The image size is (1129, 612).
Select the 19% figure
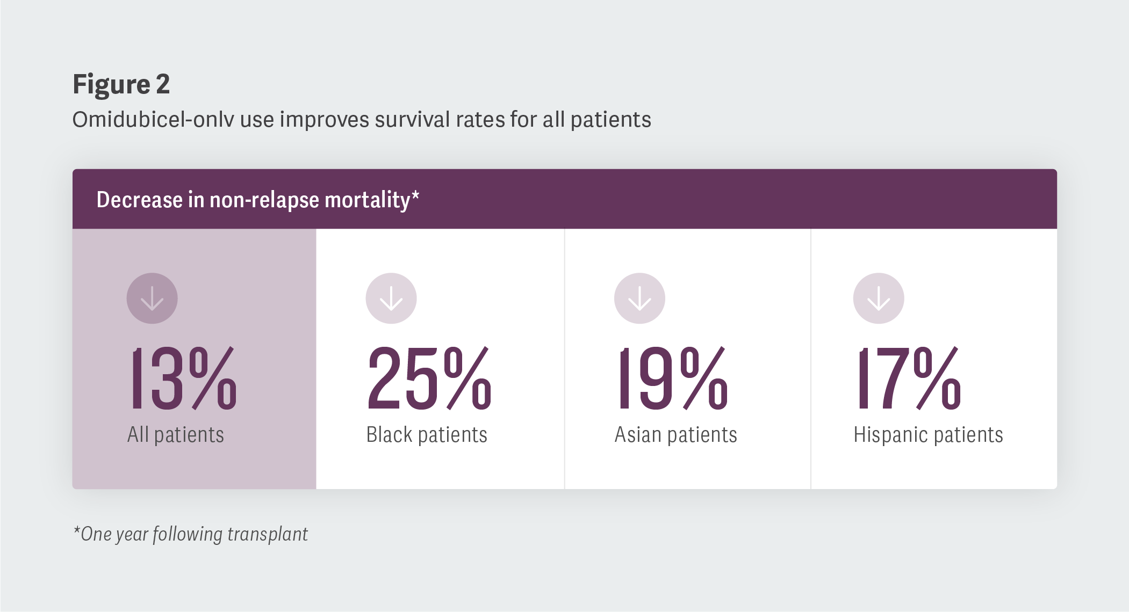672,378
